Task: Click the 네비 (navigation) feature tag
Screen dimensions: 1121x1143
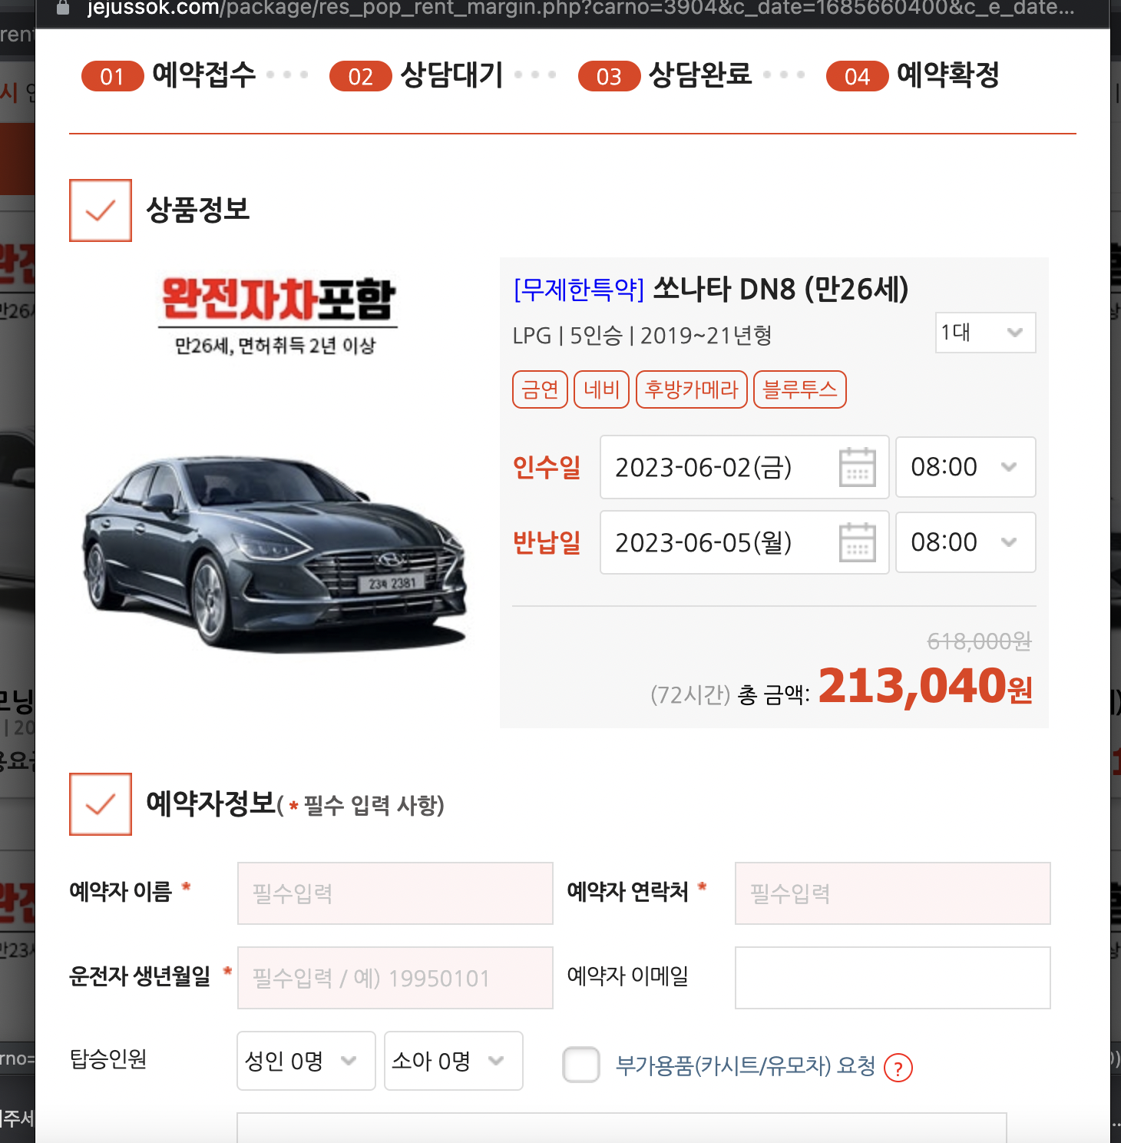Action: (601, 389)
